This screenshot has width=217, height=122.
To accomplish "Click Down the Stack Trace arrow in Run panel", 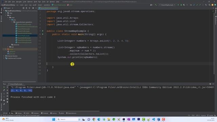I will click(7, 90).
